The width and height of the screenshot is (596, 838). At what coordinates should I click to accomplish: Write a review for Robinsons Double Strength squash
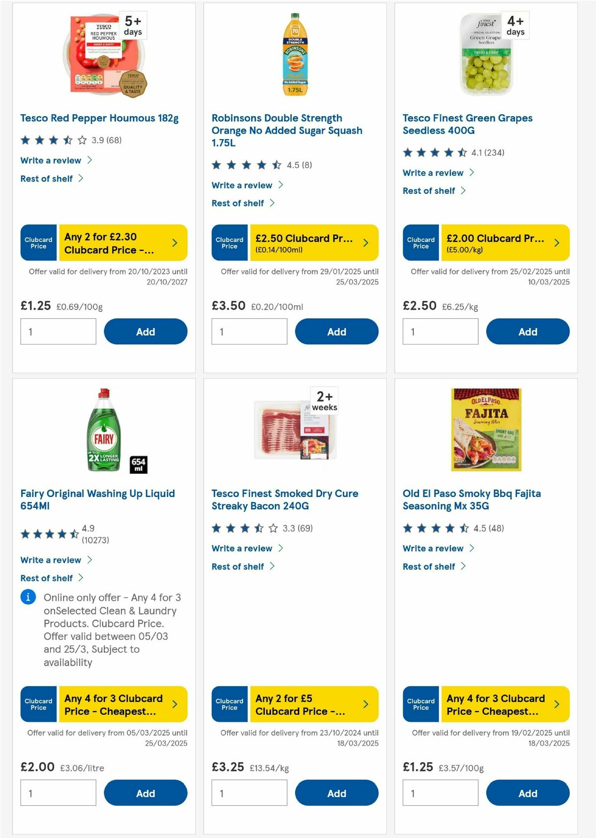coord(241,185)
